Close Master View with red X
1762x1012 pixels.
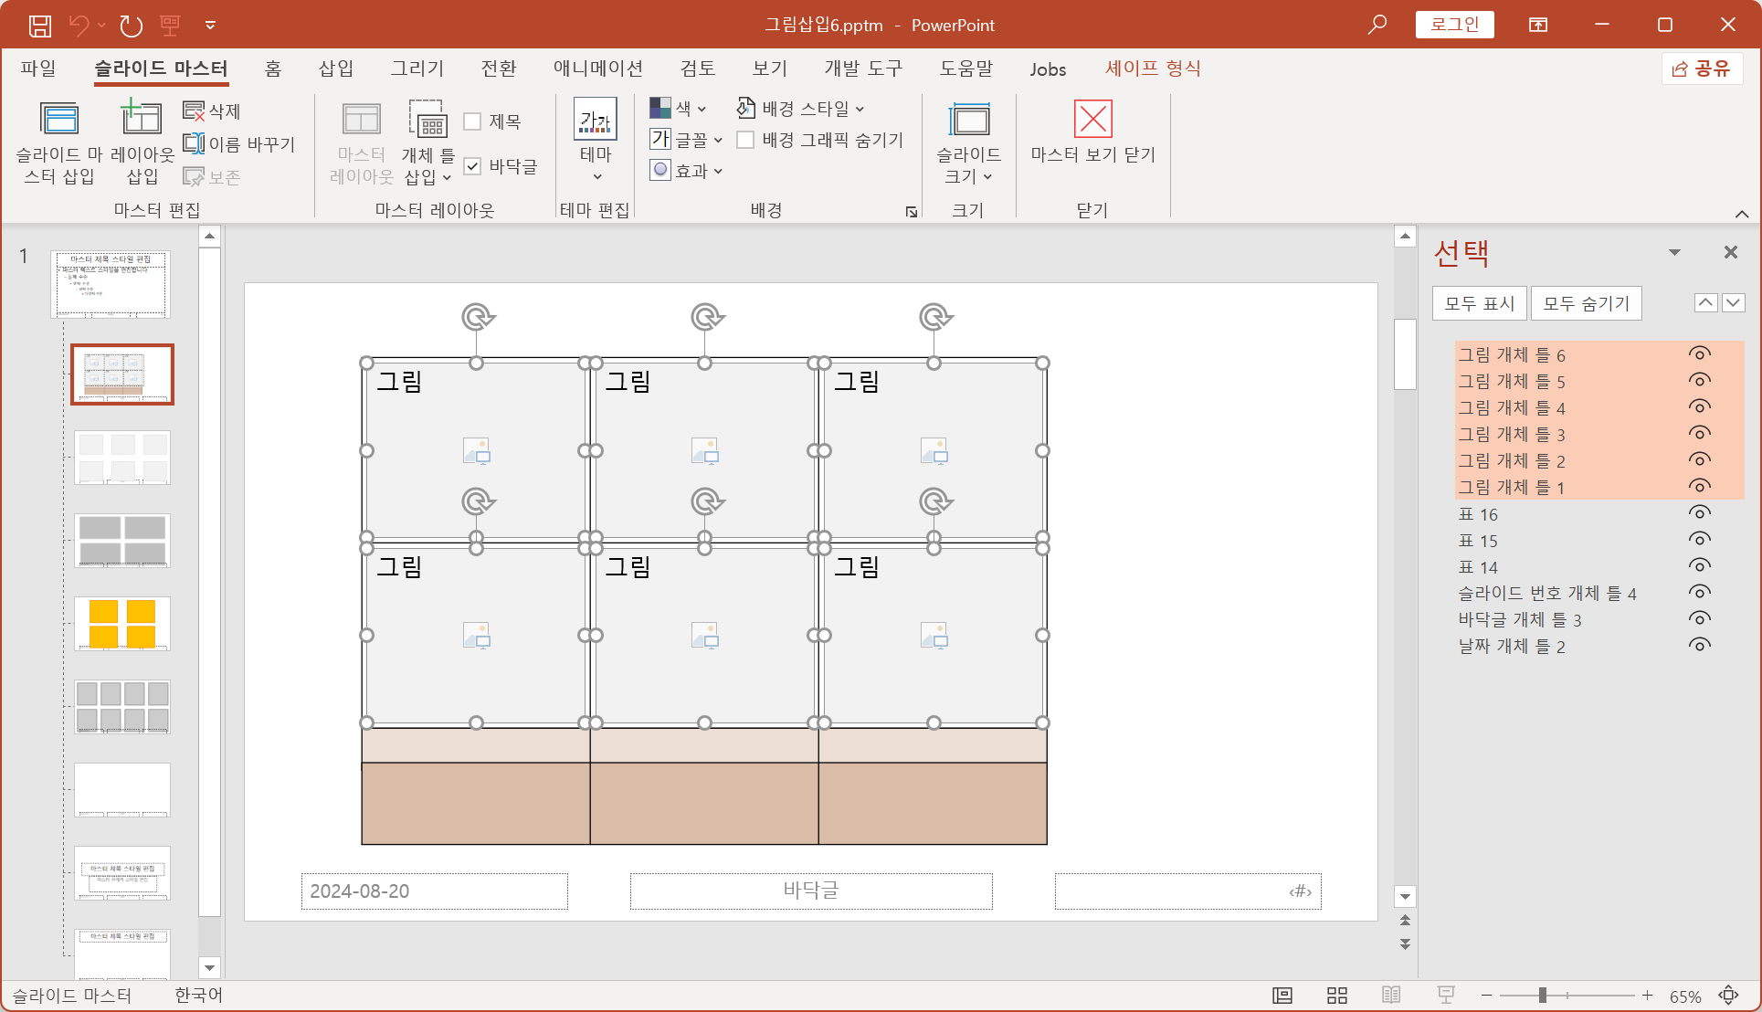tap(1092, 120)
